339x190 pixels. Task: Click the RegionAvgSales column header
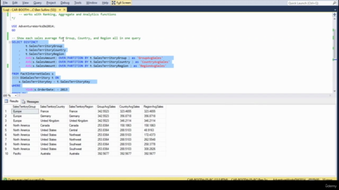click(x=154, y=107)
